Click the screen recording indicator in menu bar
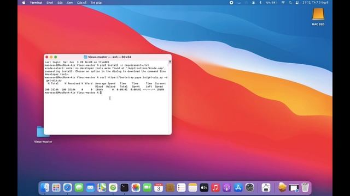 pyautogui.click(x=231, y=3)
